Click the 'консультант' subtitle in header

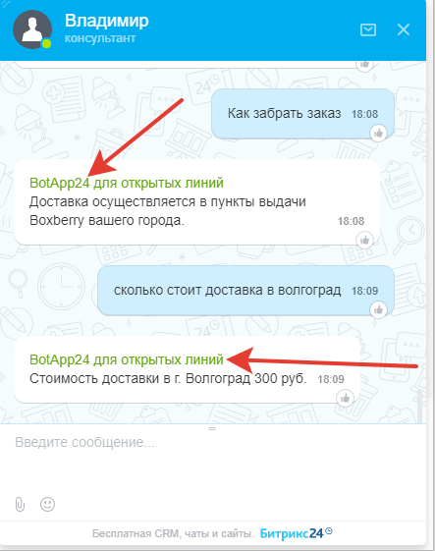click(100, 38)
